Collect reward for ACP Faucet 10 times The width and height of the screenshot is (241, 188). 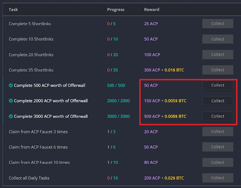tap(218, 162)
